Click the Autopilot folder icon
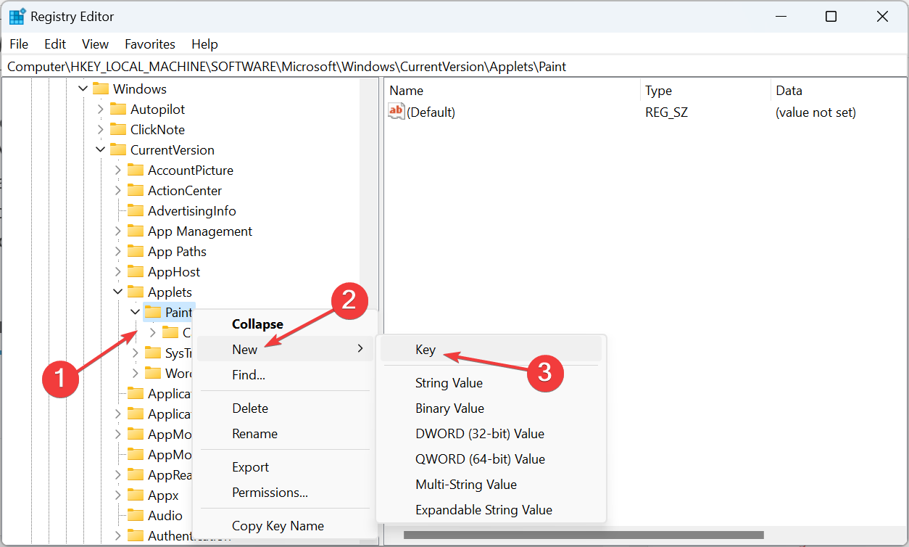This screenshot has height=547, width=909. 118,109
